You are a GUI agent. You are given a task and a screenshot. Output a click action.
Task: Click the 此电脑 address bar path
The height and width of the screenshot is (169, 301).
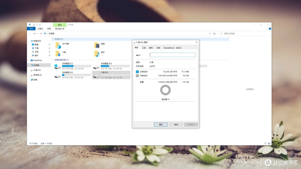coord(52,33)
